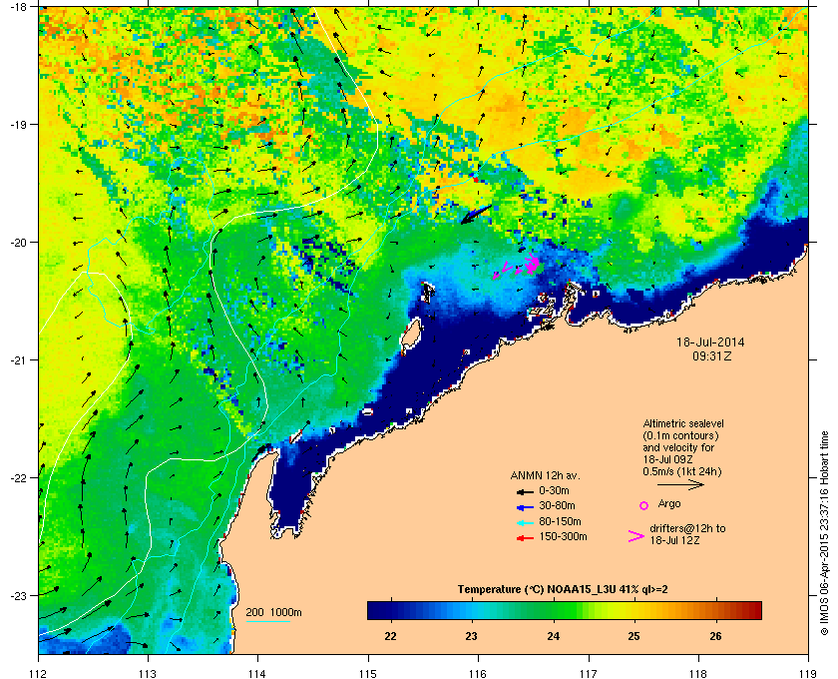Viewport: 838px width, 679px height.
Task: Click the magenta drifter track on the map
Action: pyautogui.click(x=515, y=267)
